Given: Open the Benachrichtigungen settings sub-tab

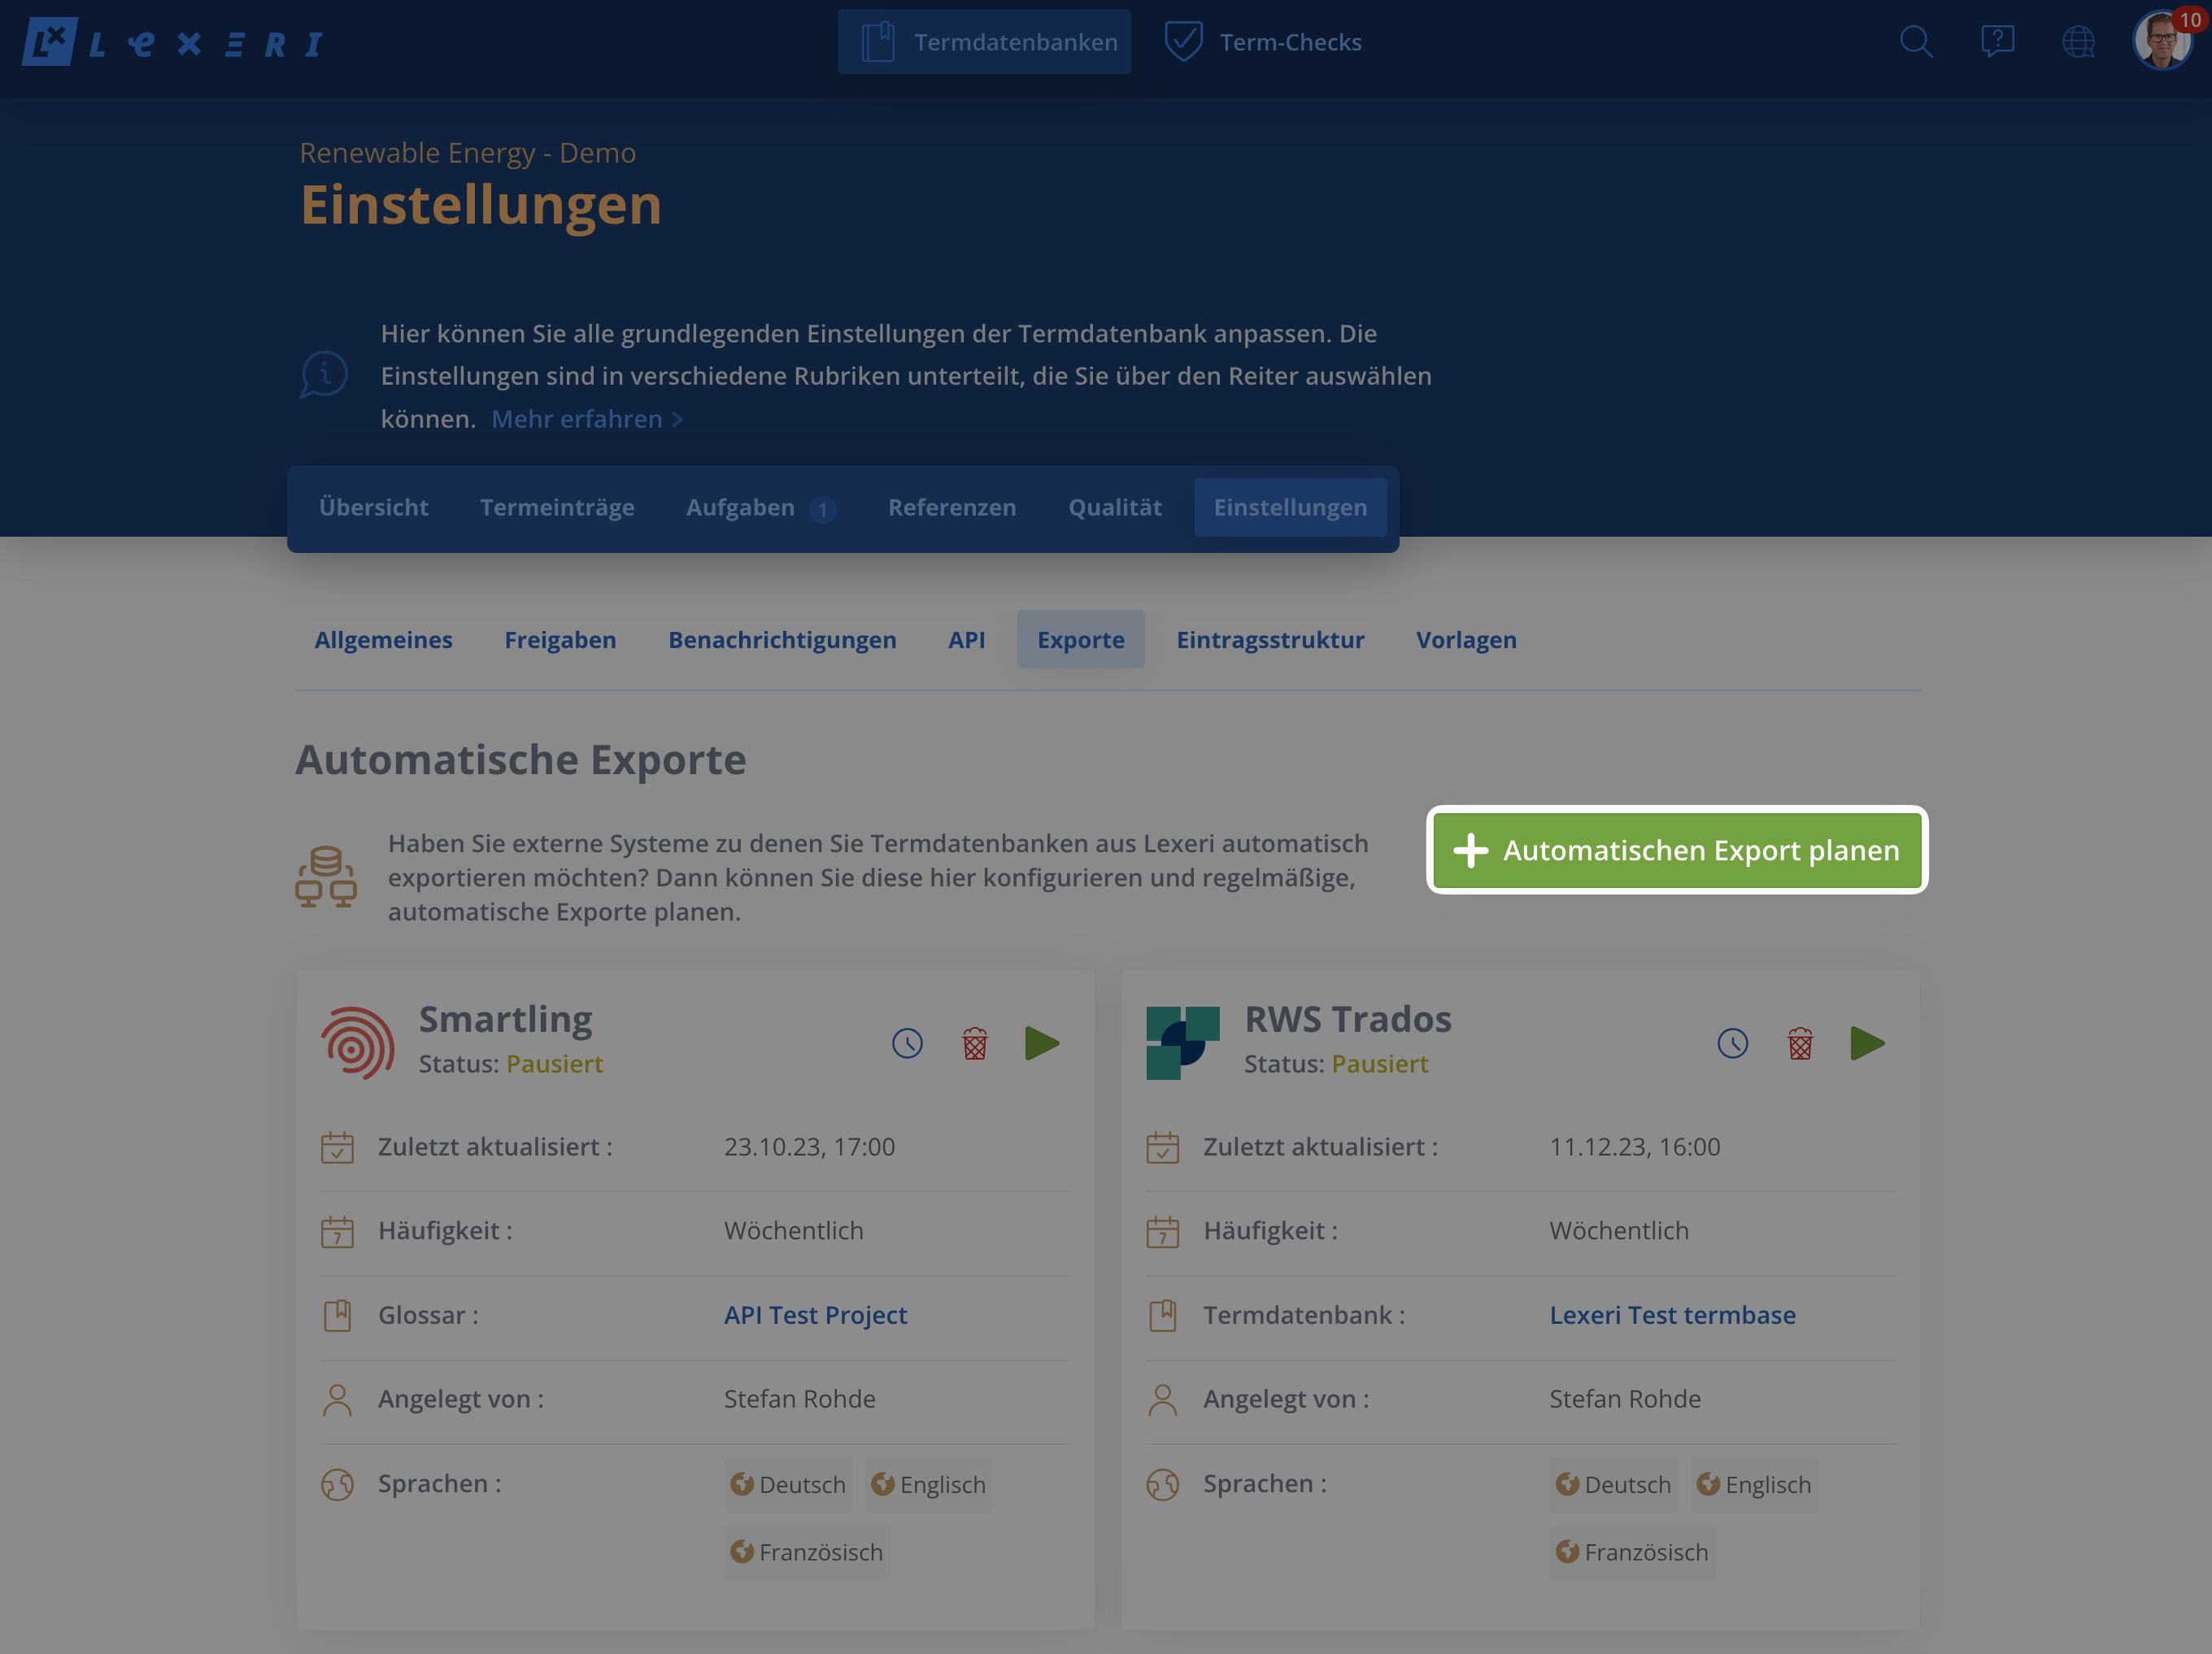Looking at the screenshot, I should tap(782, 640).
